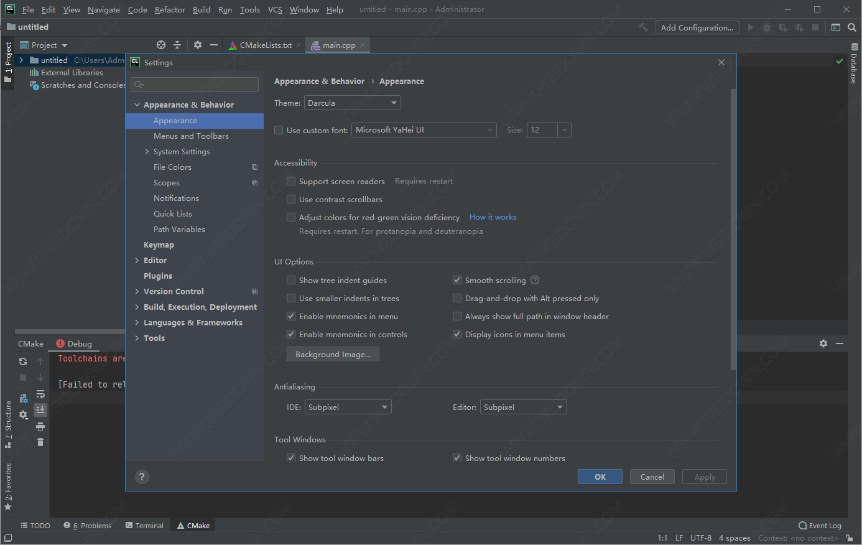The height and width of the screenshot is (545, 862).
Task: Check Drag-and-drop with Alt pressed only
Action: (x=457, y=298)
